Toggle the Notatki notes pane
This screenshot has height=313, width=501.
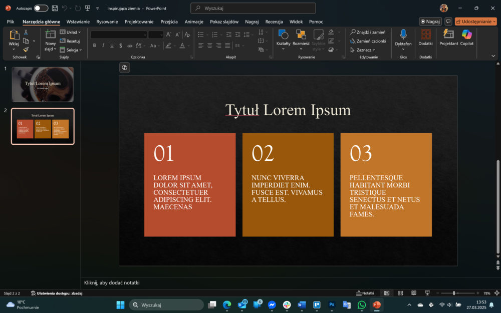[365, 293]
